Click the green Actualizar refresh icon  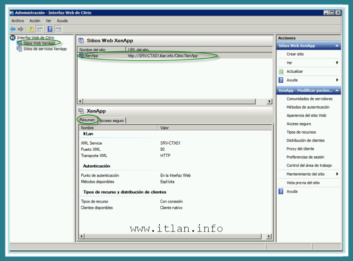point(281,71)
